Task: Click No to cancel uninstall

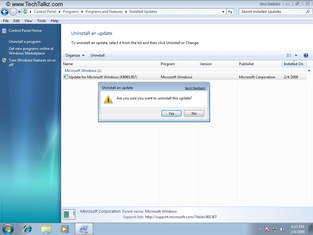Action: (x=194, y=114)
